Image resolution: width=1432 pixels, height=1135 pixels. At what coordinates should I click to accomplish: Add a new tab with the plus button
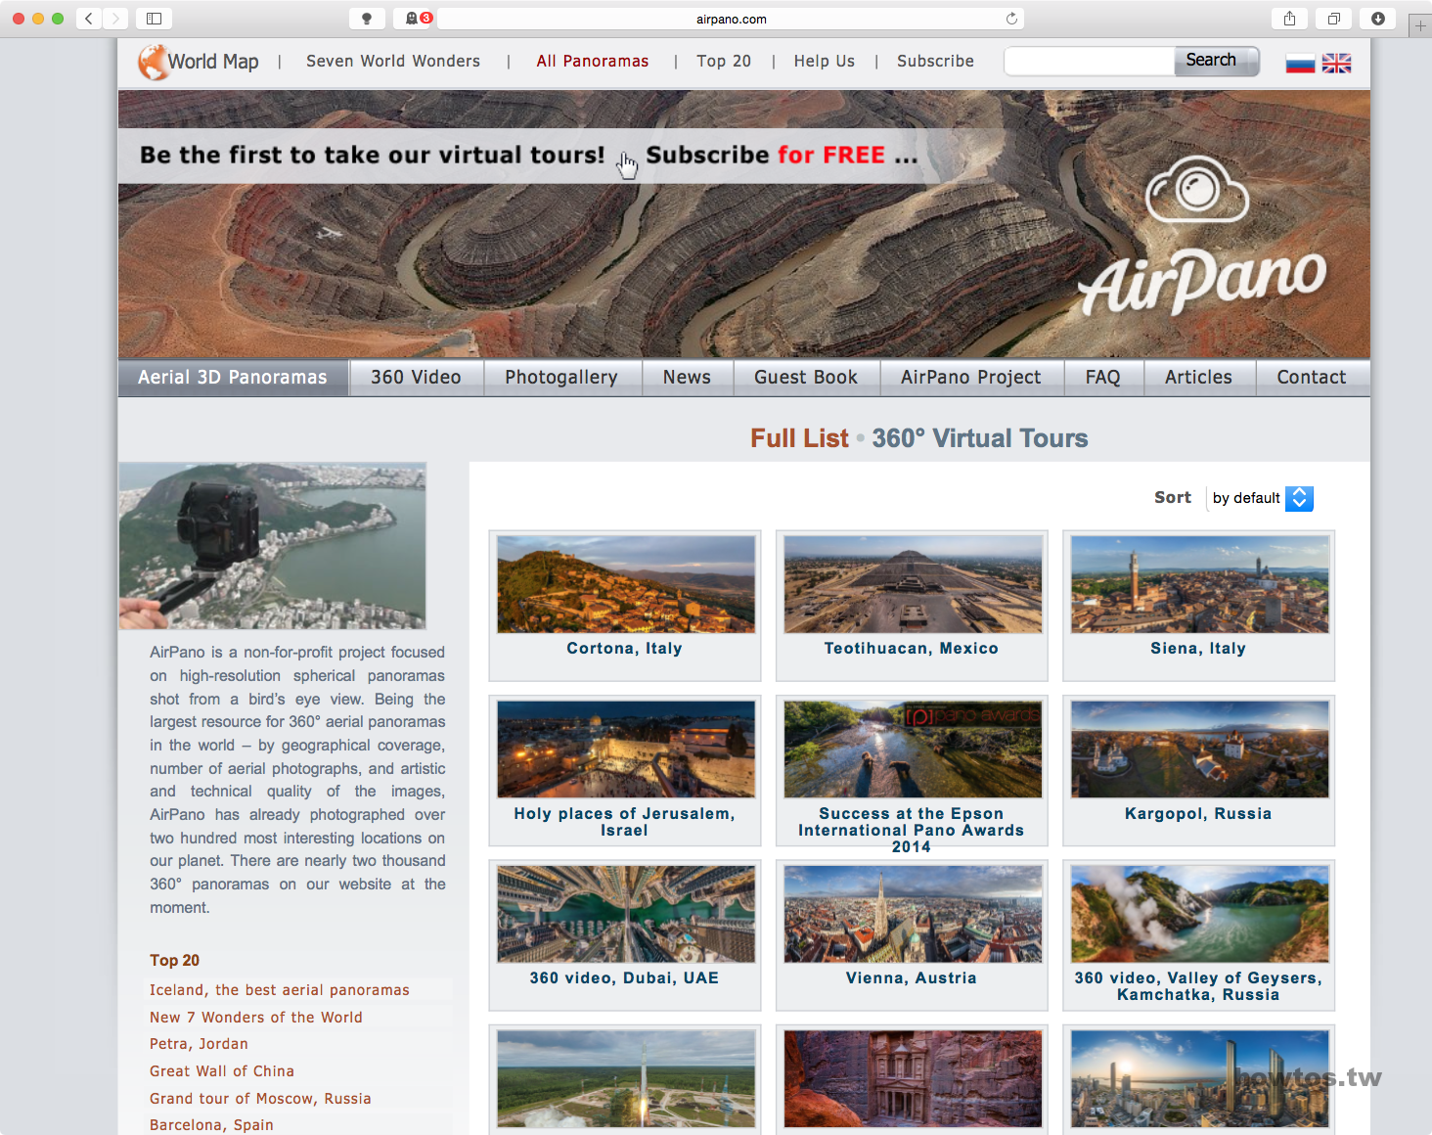pos(1420,26)
